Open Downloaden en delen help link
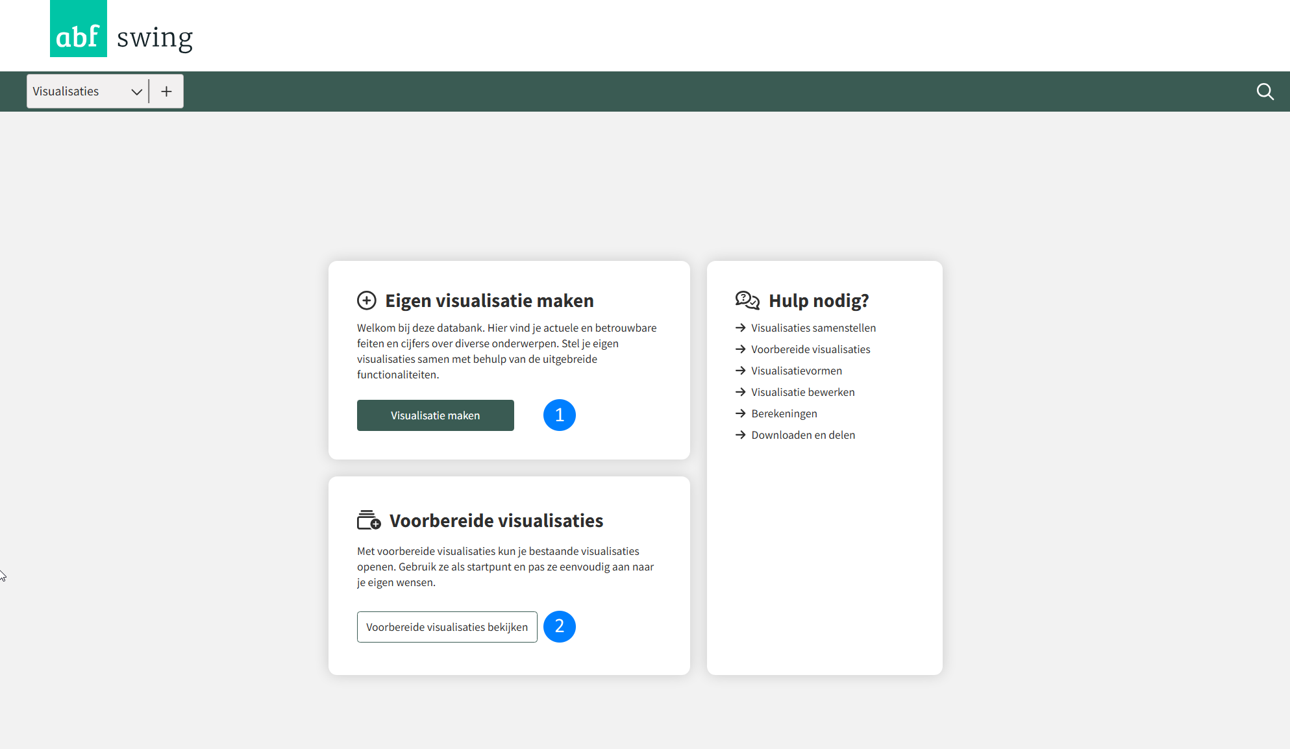The width and height of the screenshot is (1290, 749). 802,435
